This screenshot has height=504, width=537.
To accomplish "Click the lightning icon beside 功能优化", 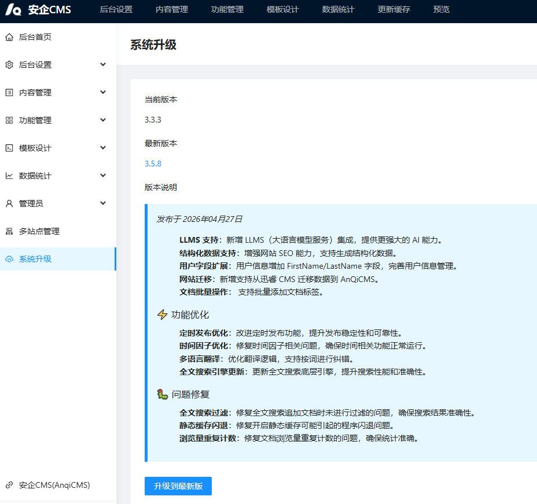I will click(x=162, y=314).
